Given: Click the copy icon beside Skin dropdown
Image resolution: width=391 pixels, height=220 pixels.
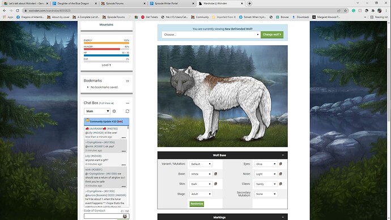Looking at the screenshot, I should pyautogui.click(x=216, y=184).
